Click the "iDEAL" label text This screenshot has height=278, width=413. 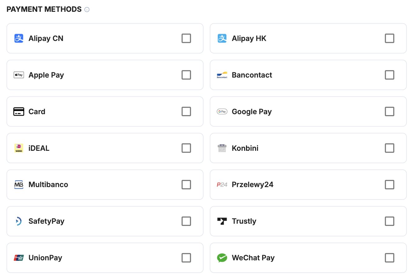tap(39, 148)
